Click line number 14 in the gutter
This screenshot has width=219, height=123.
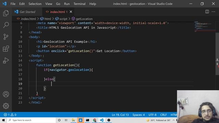(x=20, y=60)
